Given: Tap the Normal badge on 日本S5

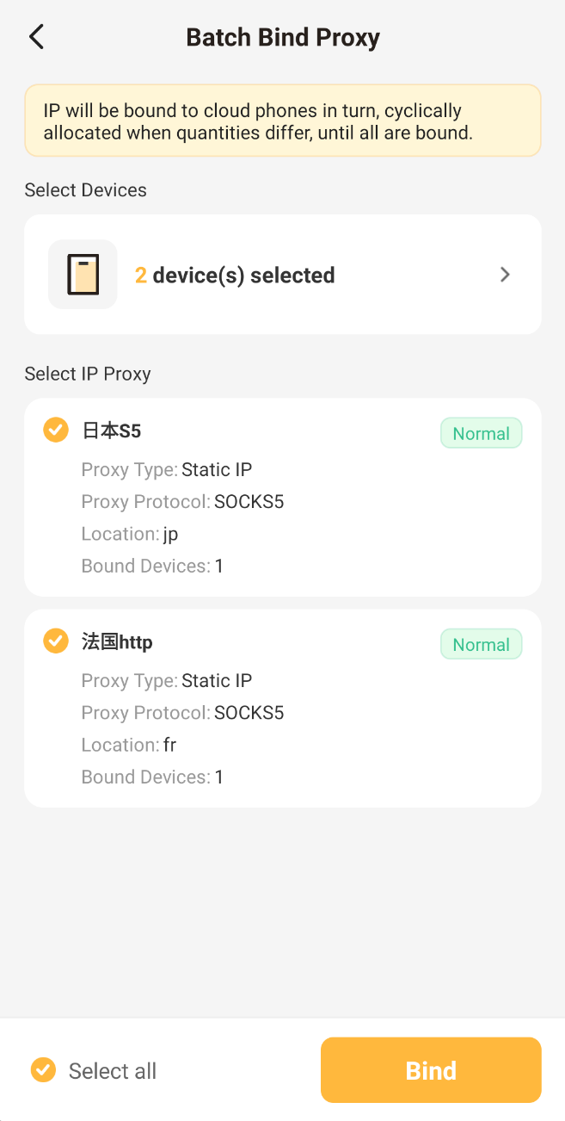Looking at the screenshot, I should [481, 433].
